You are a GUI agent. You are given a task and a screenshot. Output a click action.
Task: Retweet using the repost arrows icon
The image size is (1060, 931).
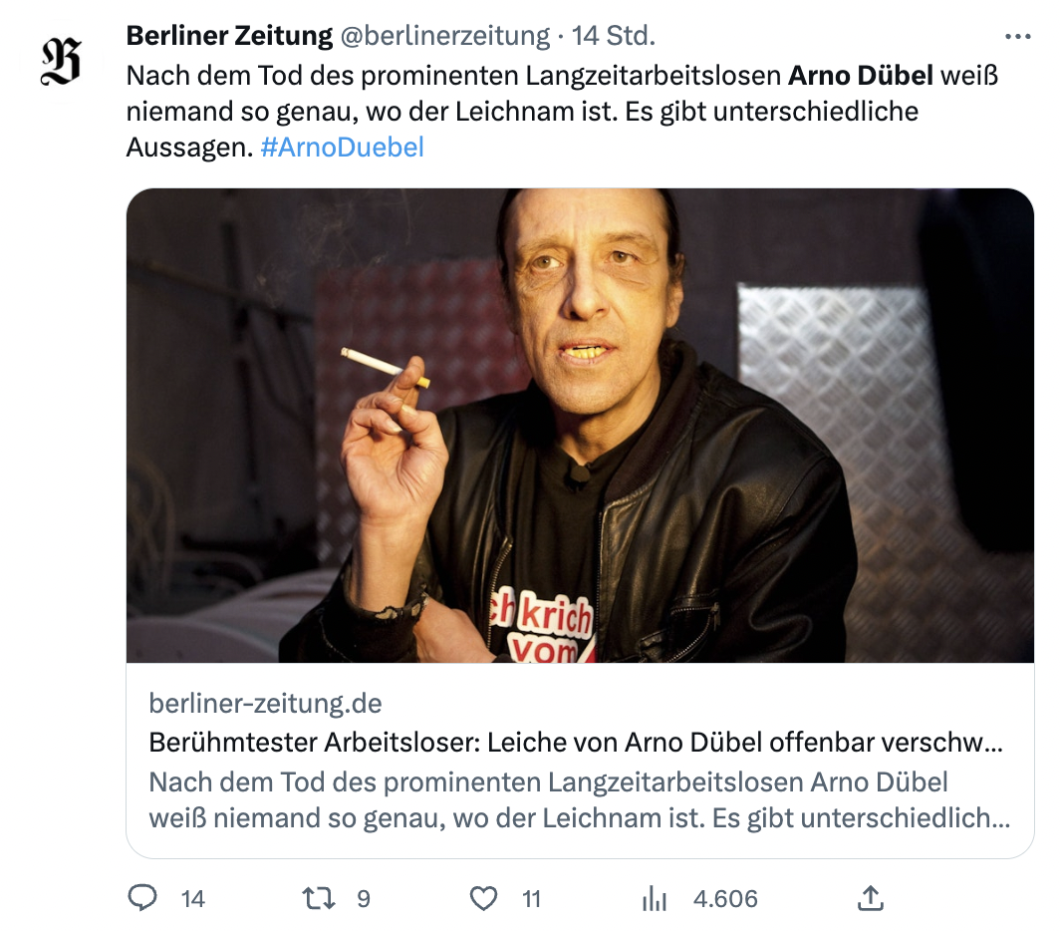coord(318,898)
